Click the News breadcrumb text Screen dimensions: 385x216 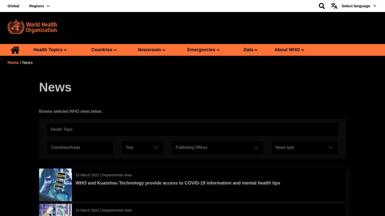click(x=28, y=63)
